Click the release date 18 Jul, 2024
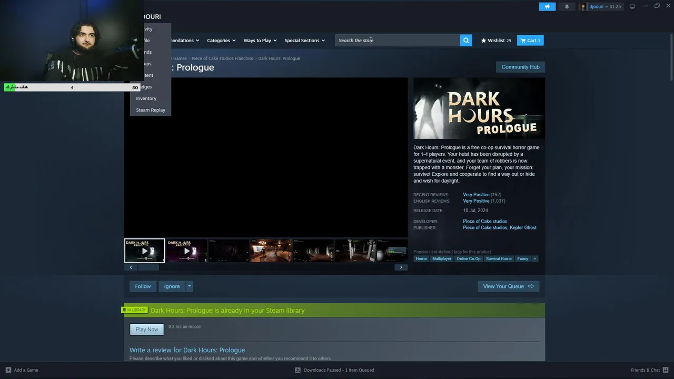This screenshot has width=674, height=379. (475, 211)
